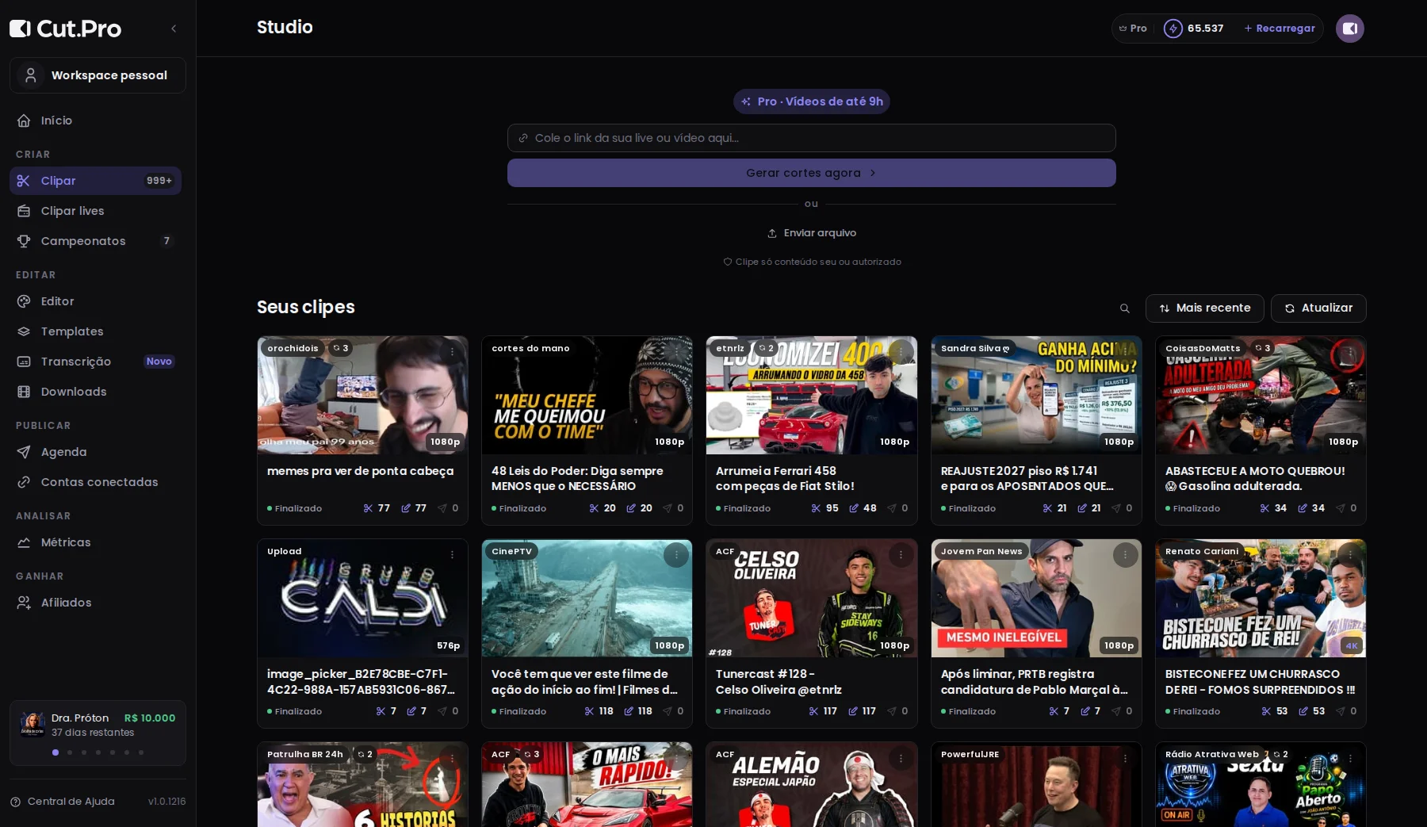Open options menu on CoisasDoMatts card

pyautogui.click(x=1349, y=352)
